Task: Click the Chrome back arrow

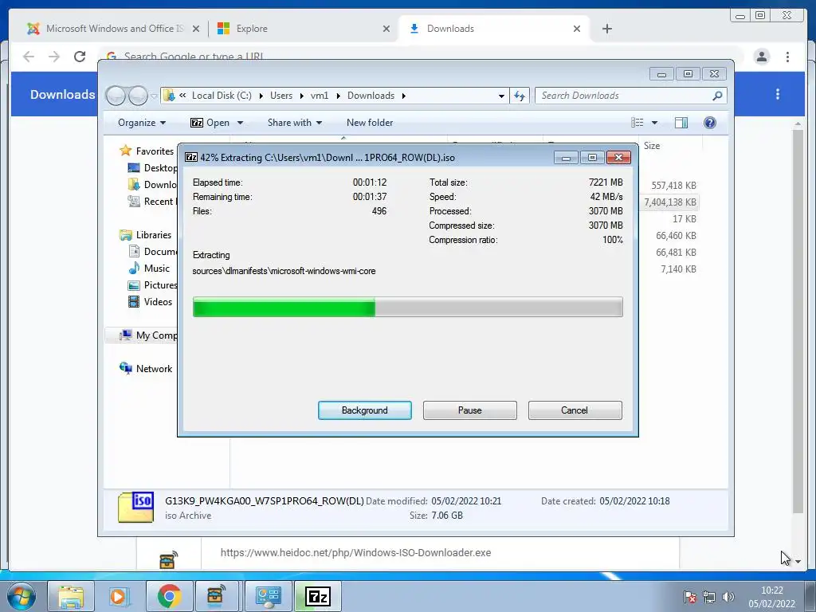Action: [x=29, y=57]
